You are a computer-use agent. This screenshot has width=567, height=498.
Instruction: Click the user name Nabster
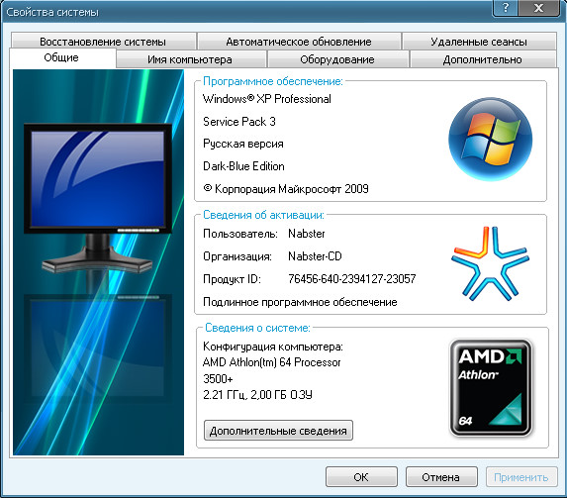pyautogui.click(x=307, y=234)
